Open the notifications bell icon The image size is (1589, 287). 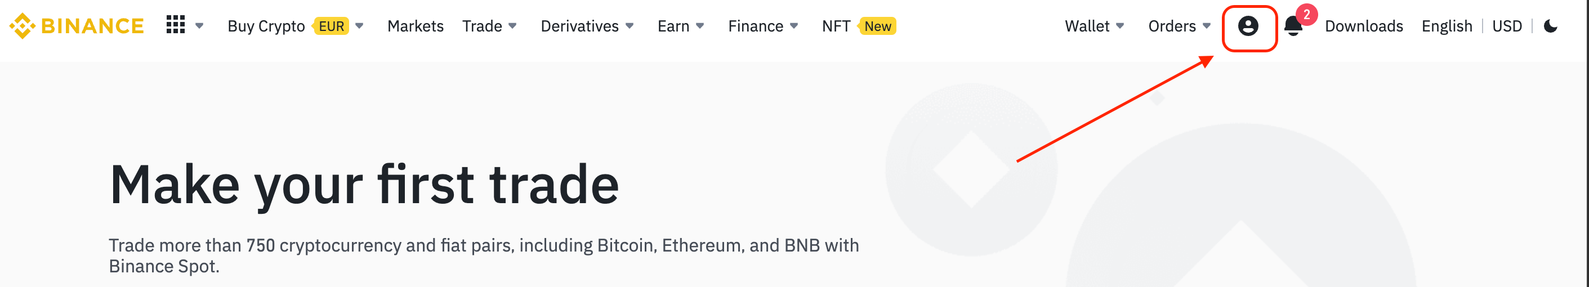(1293, 26)
